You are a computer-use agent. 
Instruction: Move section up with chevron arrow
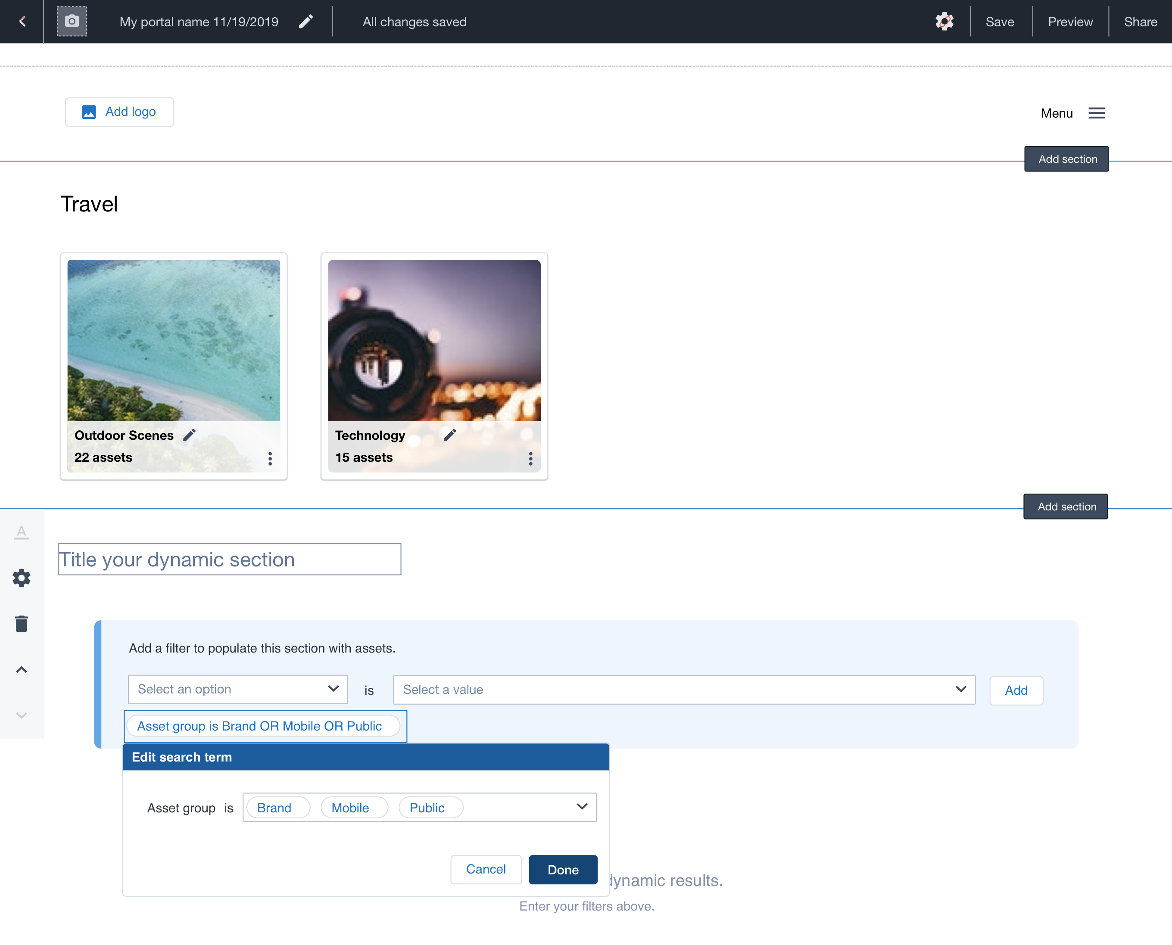click(22, 670)
